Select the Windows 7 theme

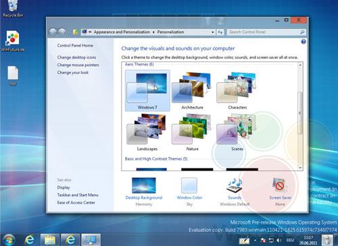147,90
